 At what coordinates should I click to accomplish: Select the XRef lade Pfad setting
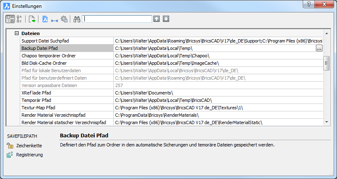pyautogui.click(x=66, y=93)
